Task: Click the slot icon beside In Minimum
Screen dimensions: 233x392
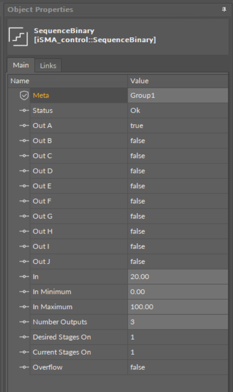Action: click(x=24, y=291)
